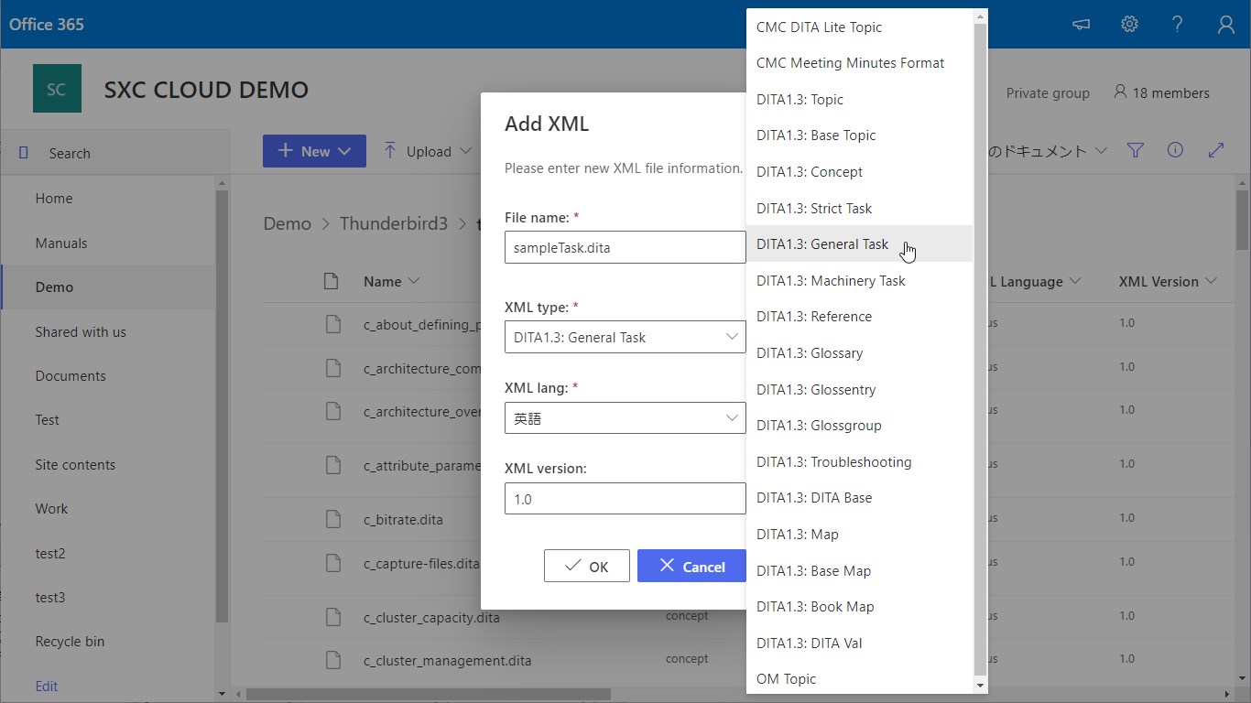1251x703 pixels.
Task: Select DITA1.3: Machinery Task option
Action: (831, 281)
